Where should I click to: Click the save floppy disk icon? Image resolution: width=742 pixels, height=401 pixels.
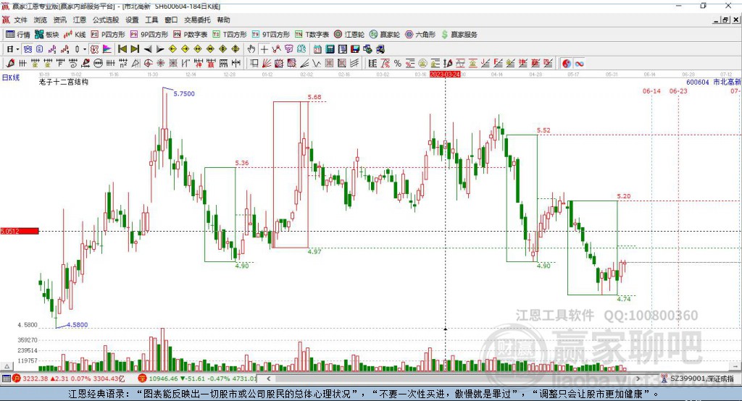click(355, 49)
